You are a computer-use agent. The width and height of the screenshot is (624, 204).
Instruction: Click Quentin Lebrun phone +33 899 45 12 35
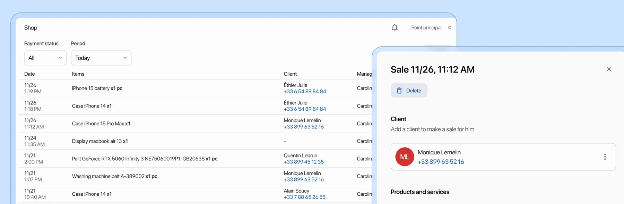[x=304, y=162]
